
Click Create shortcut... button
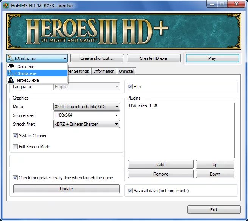(97, 58)
